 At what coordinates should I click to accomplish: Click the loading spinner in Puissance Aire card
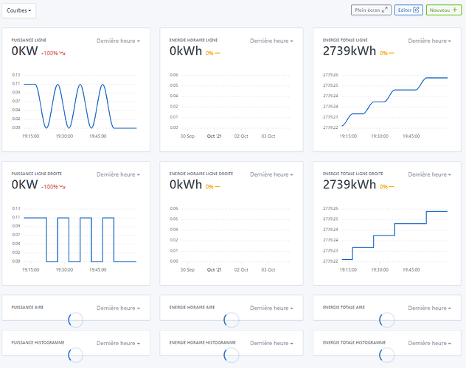(x=75, y=320)
